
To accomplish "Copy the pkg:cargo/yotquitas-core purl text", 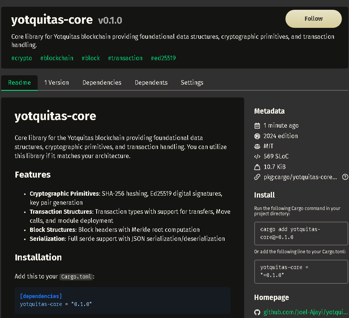I will click(300, 177).
